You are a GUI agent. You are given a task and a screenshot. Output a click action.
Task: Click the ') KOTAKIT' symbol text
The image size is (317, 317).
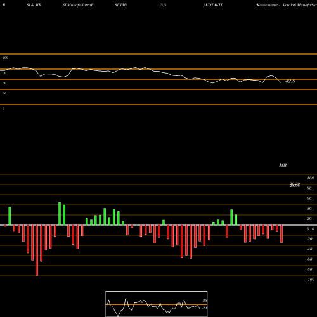pos(213,5)
